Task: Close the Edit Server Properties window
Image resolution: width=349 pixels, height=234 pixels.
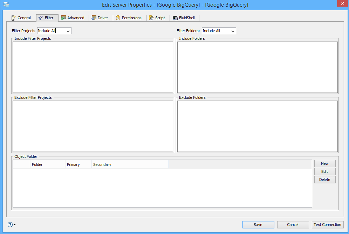Action: pyautogui.click(x=342, y=3)
